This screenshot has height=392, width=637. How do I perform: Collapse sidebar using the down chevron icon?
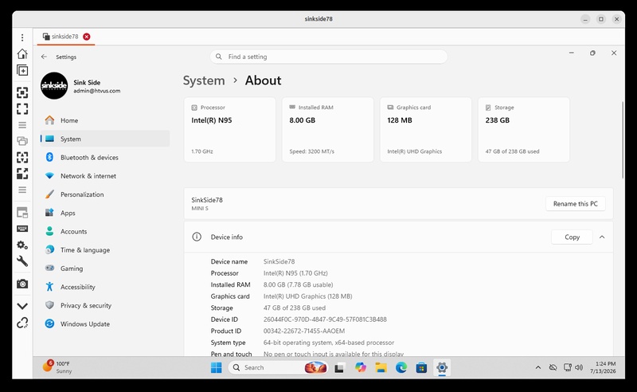tap(22, 306)
